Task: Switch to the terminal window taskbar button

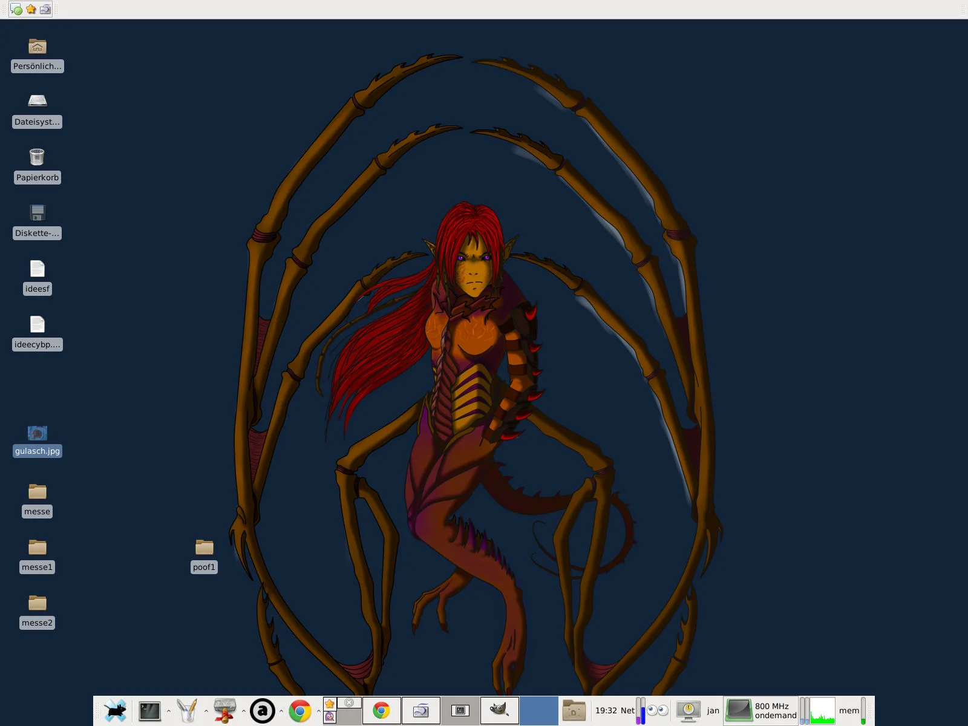Action: 460,711
